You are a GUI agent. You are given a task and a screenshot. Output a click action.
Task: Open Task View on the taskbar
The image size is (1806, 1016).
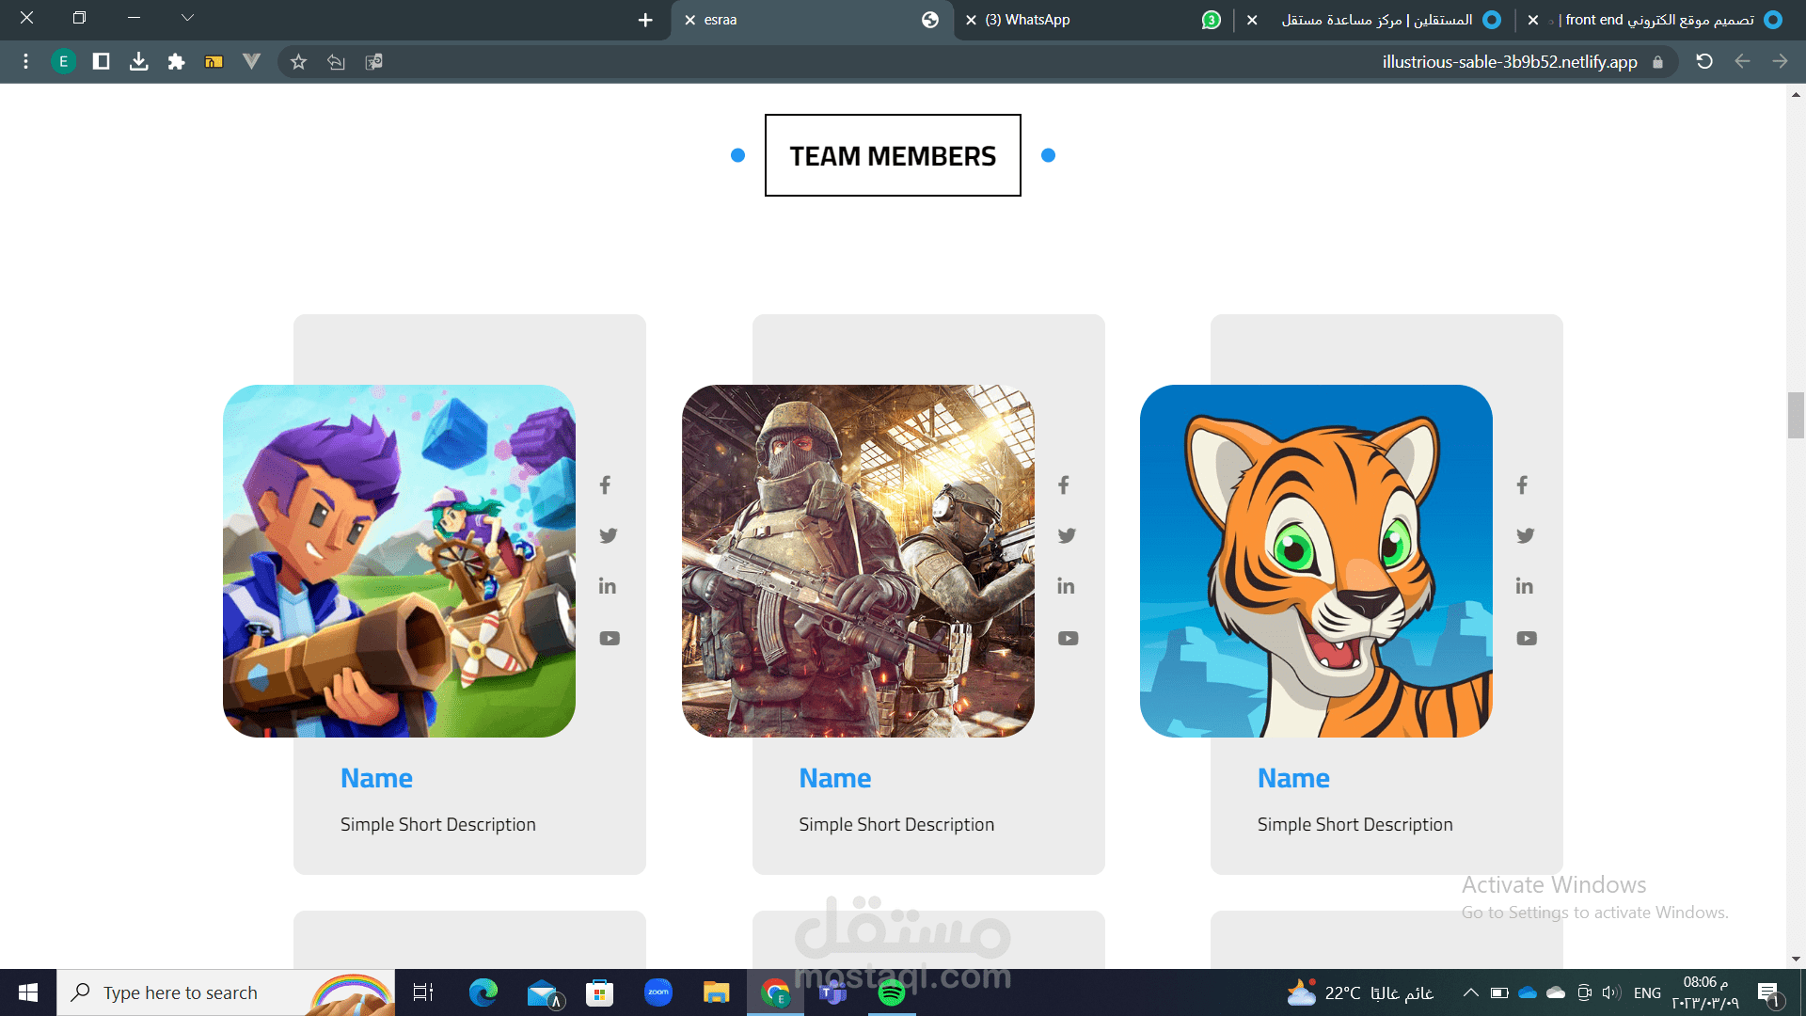pyautogui.click(x=423, y=992)
